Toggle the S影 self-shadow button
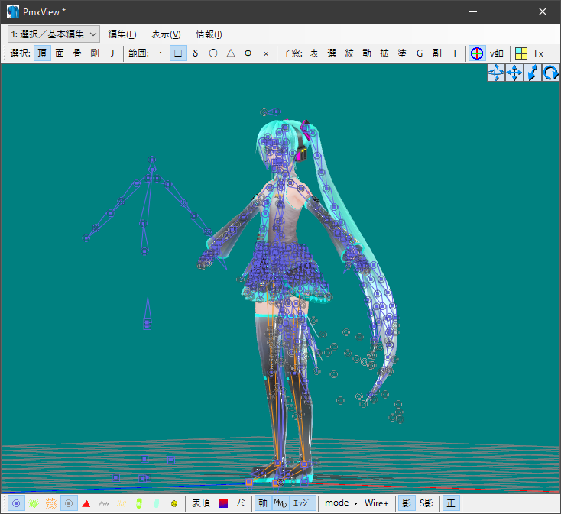 point(426,503)
